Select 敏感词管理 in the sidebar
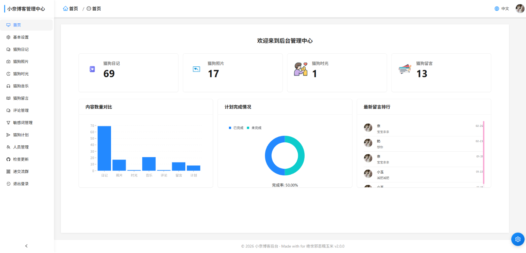The height and width of the screenshot is (253, 526). point(23,123)
